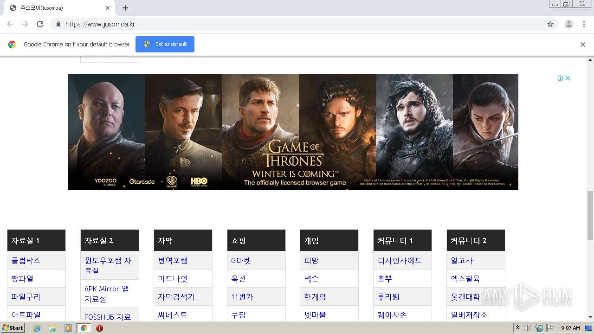594x334 pixels.
Task: Click the page scrollbar down arrow
Action: 590,317
